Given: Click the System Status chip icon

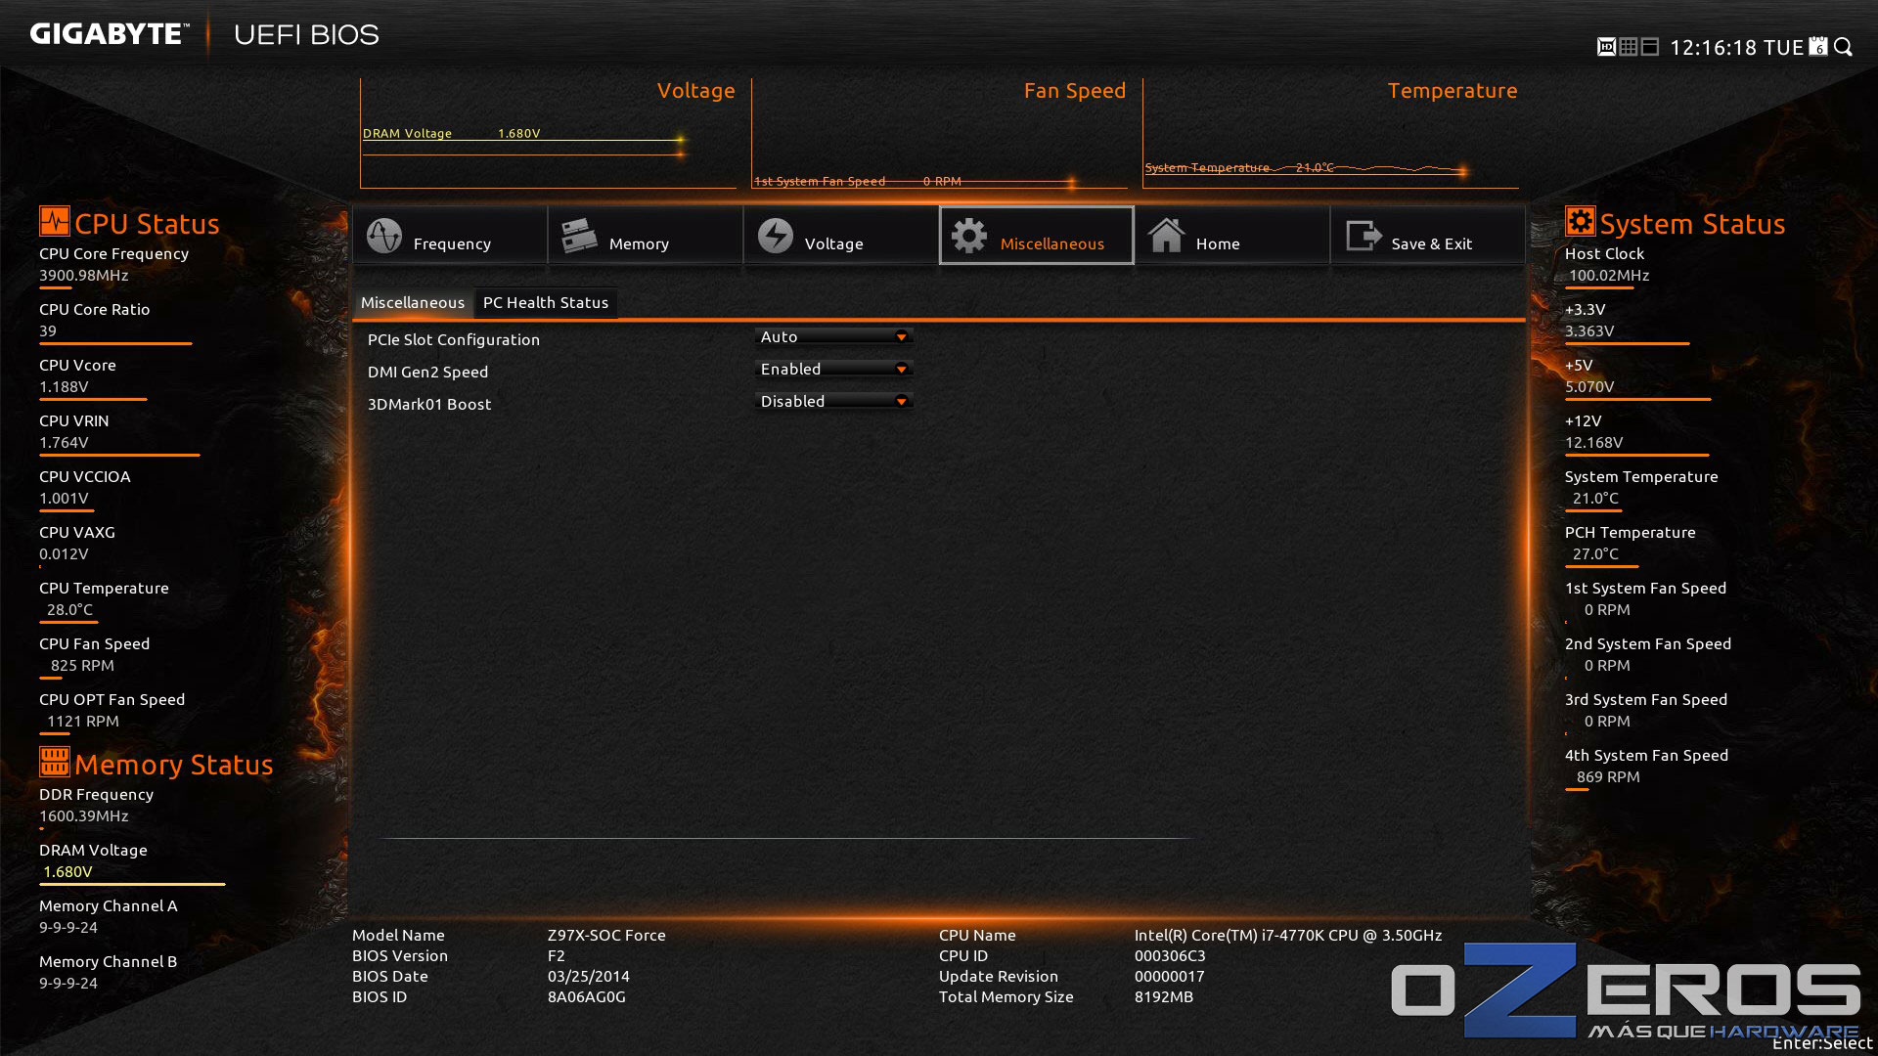Looking at the screenshot, I should pyautogui.click(x=1581, y=221).
